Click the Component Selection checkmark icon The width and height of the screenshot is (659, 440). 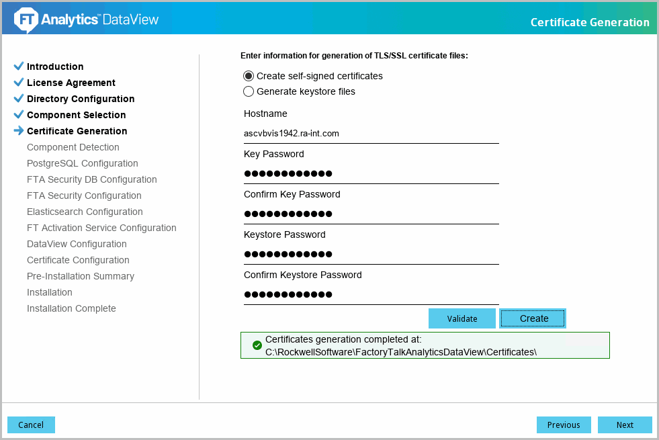coord(19,115)
